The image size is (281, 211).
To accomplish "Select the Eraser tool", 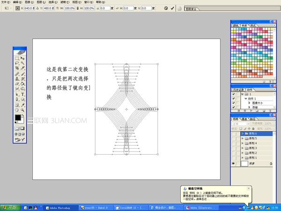I will tap(17, 83).
